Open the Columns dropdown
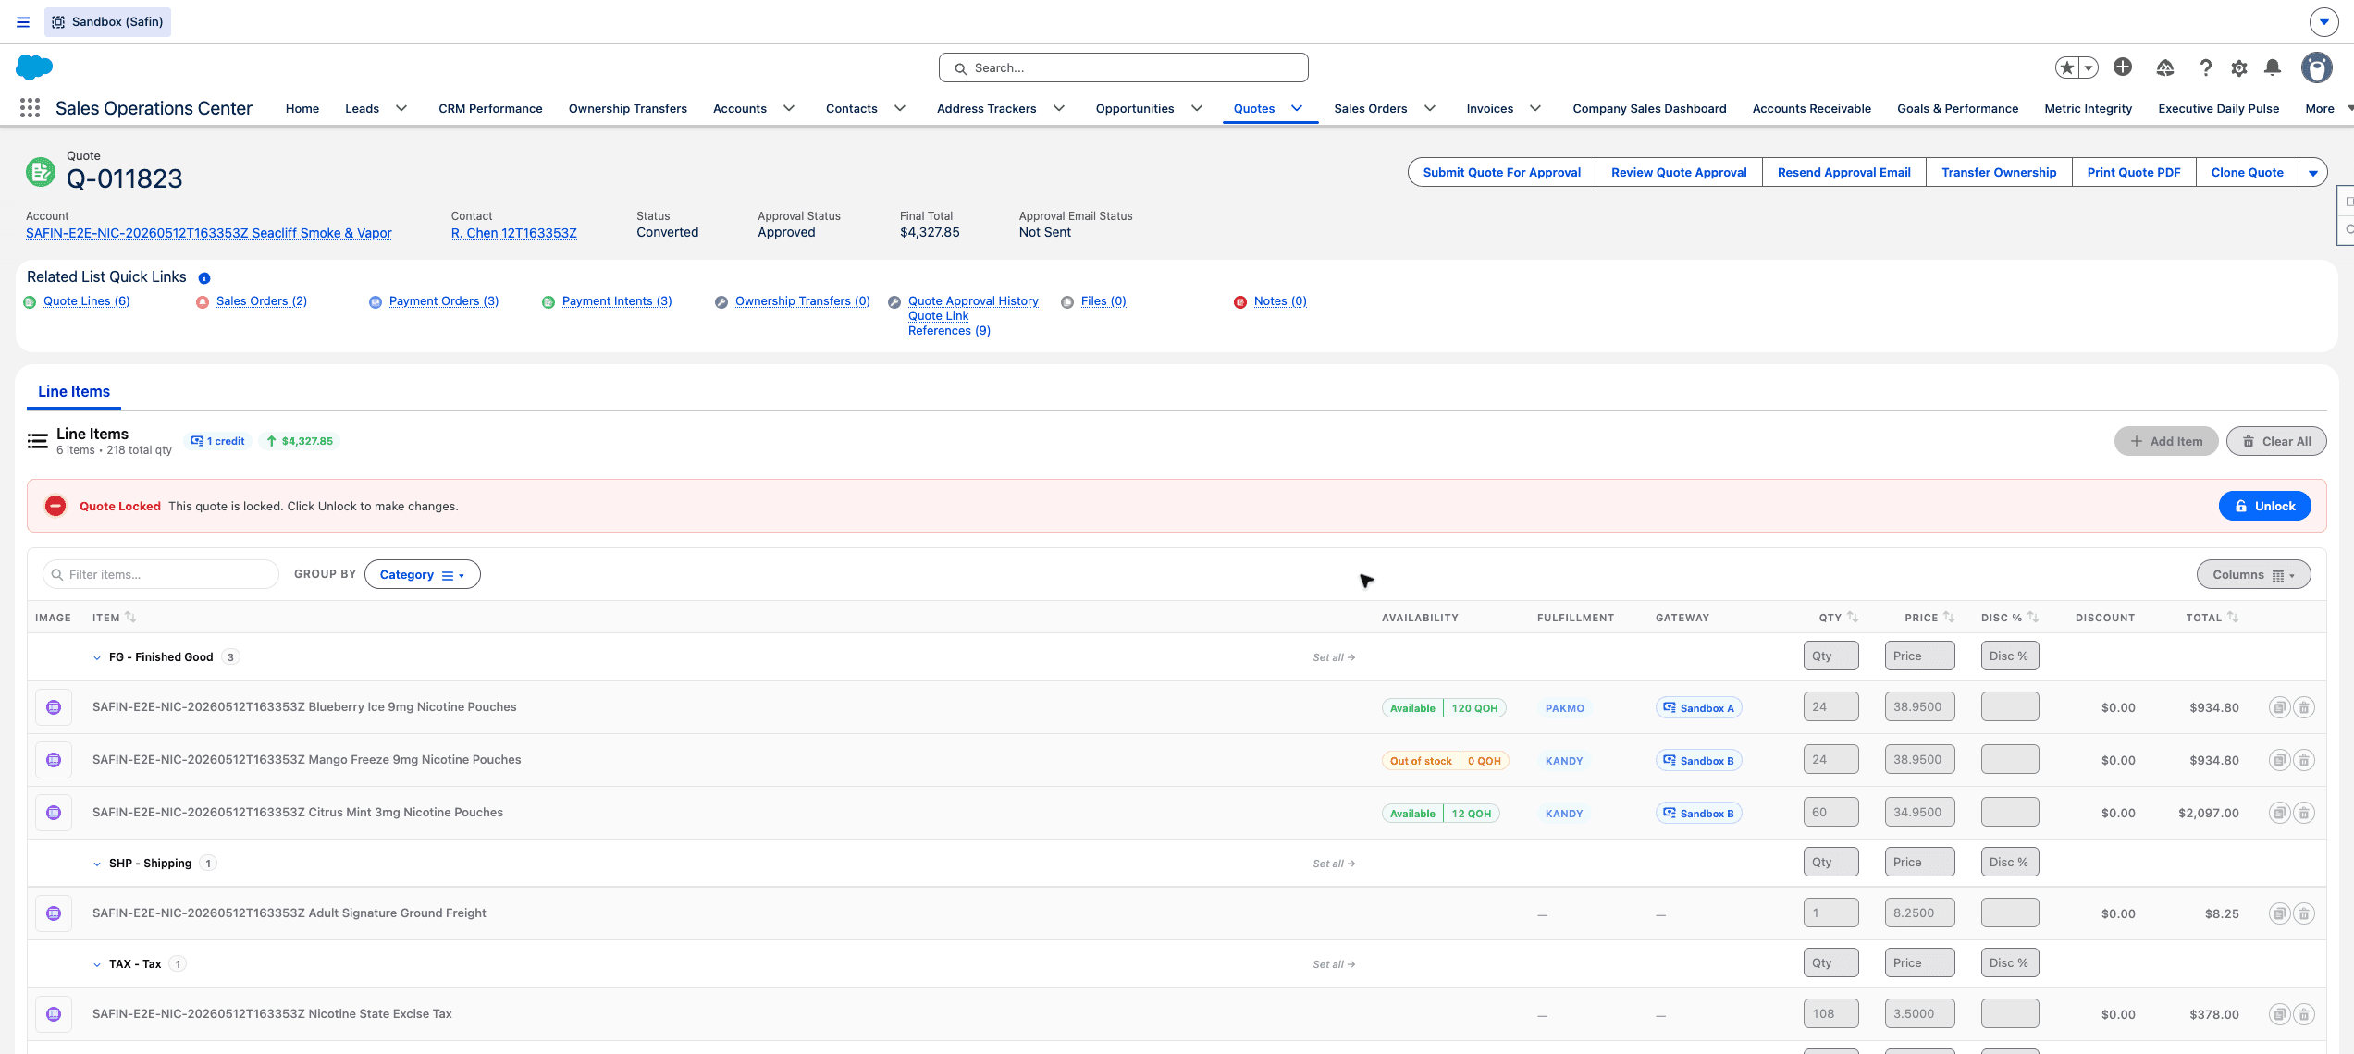The height and width of the screenshot is (1054, 2354). point(2254,574)
